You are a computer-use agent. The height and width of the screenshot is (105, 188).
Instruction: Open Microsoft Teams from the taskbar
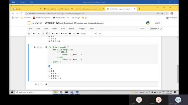tap(72, 92)
